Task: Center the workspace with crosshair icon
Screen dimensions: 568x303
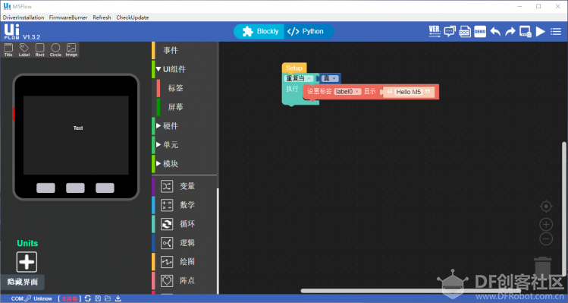Action: [546, 207]
